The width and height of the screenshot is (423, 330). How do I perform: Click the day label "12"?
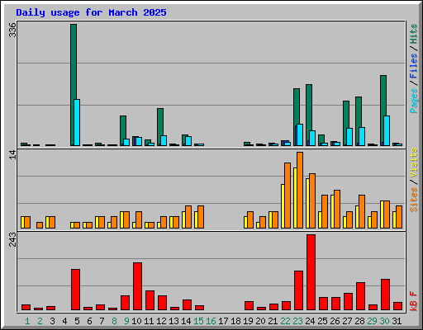coord(161,321)
